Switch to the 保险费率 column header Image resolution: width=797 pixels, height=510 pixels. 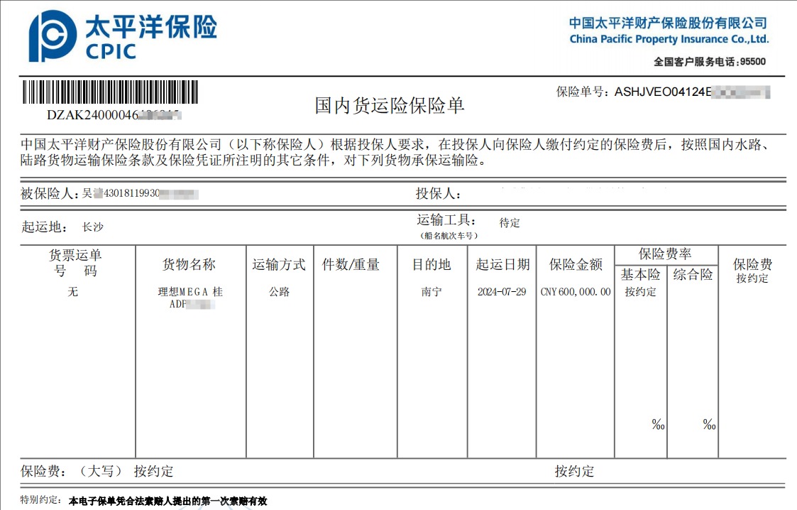(x=667, y=253)
